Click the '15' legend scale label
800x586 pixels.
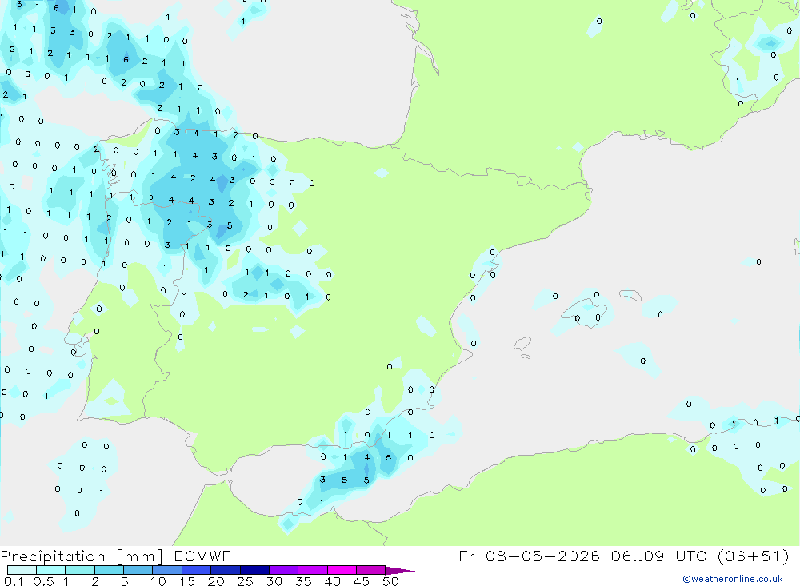(187, 581)
